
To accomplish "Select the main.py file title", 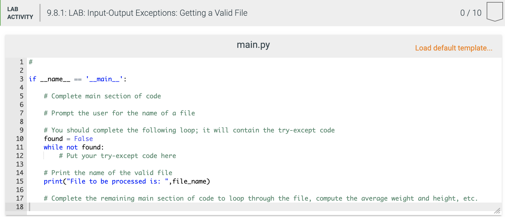I will tap(253, 45).
